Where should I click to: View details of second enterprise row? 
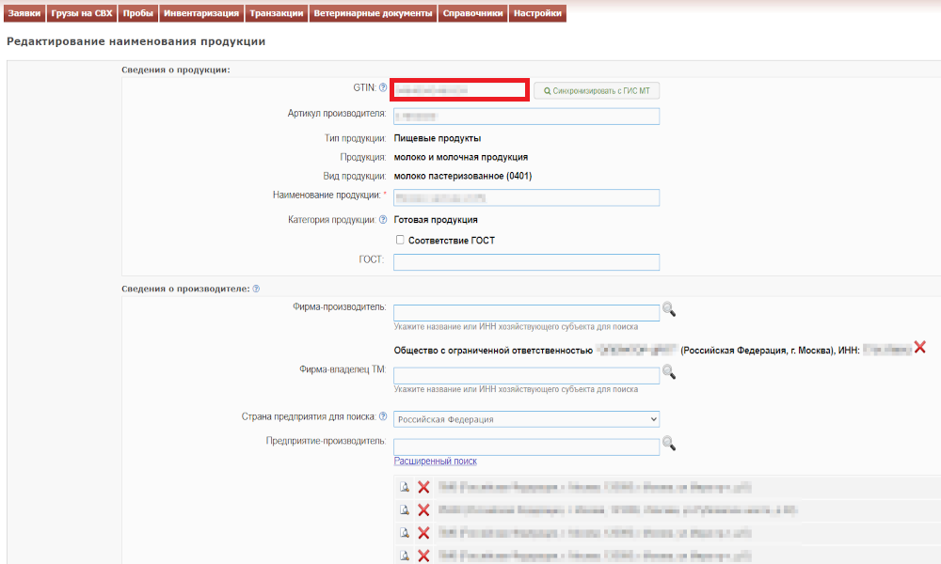point(405,510)
